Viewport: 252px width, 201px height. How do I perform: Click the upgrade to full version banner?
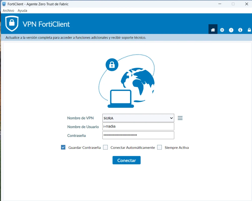coord(76,38)
